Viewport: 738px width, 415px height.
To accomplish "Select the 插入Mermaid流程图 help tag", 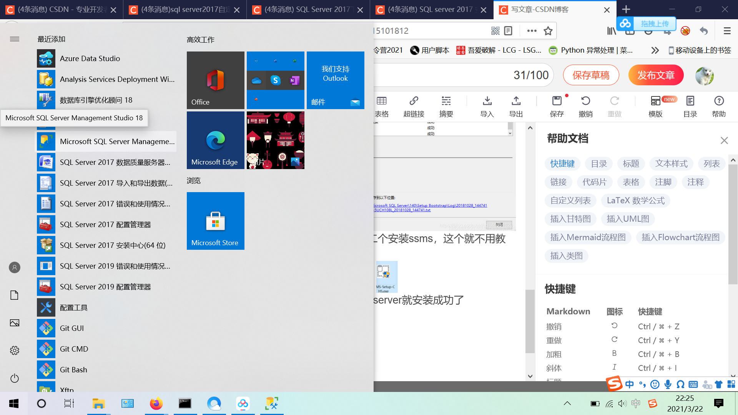I will [588, 237].
